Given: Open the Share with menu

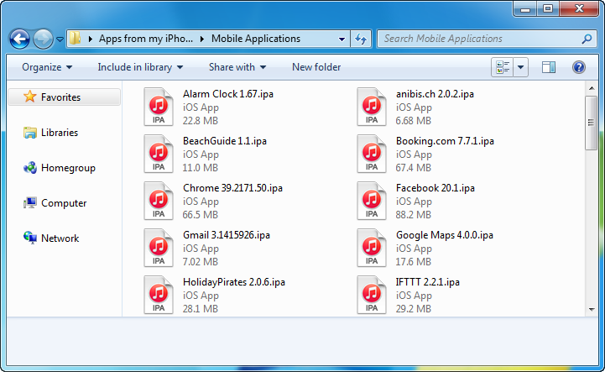Looking at the screenshot, I should click(x=237, y=67).
